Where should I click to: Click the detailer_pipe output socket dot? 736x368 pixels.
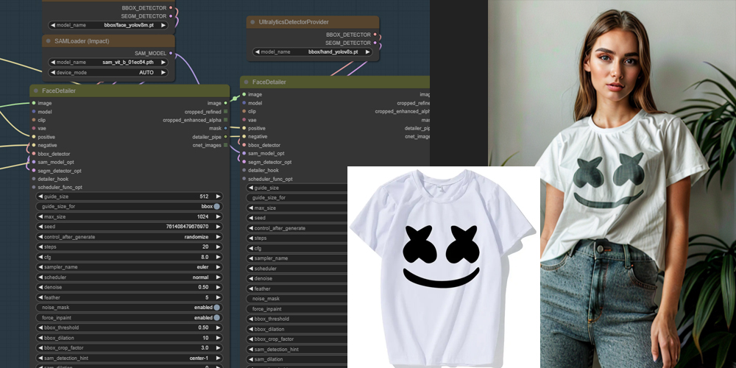[x=226, y=137]
